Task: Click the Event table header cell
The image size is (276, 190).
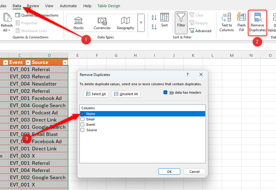Action: (19, 62)
